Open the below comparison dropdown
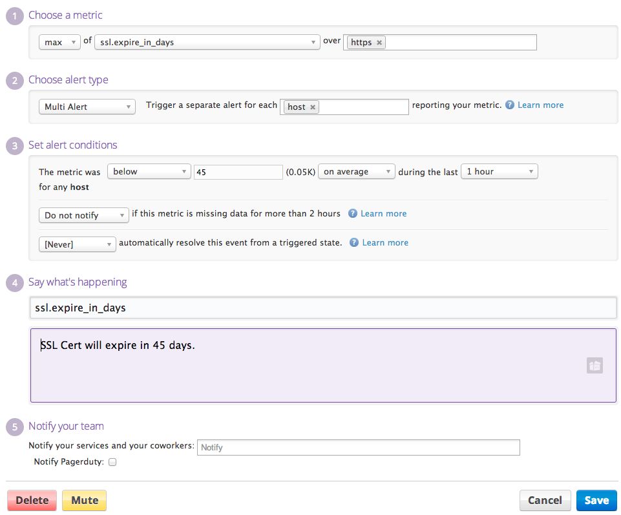The image size is (621, 515). (149, 171)
